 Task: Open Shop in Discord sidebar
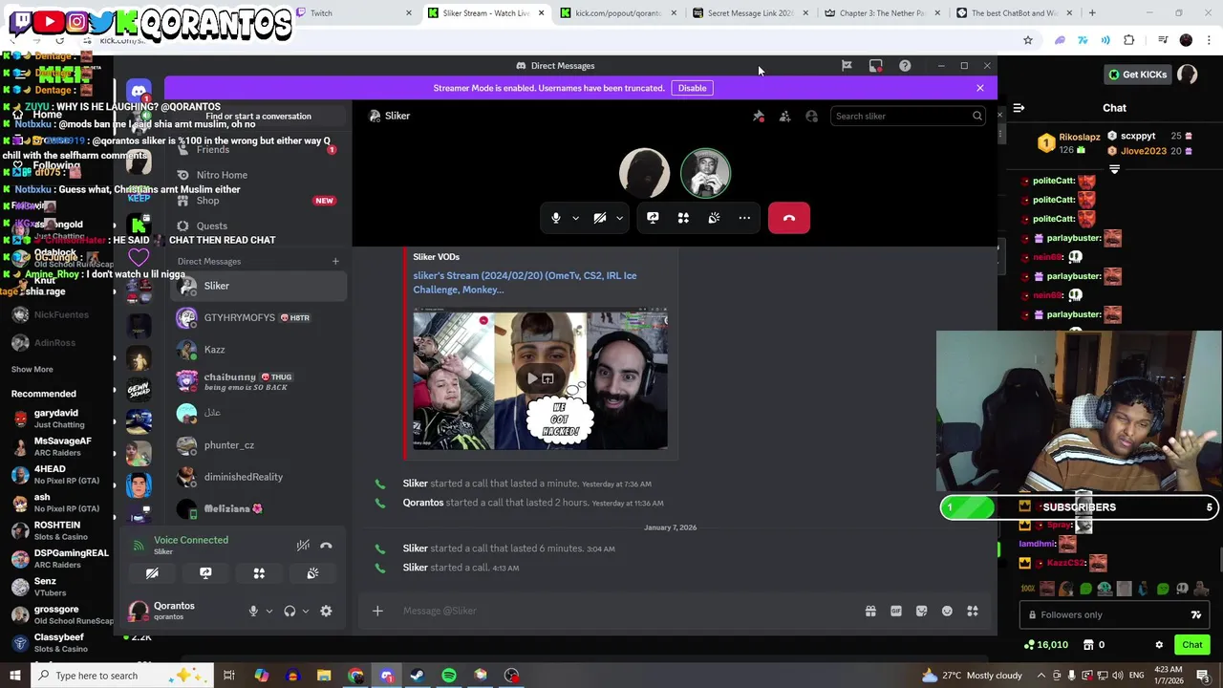pos(258,201)
